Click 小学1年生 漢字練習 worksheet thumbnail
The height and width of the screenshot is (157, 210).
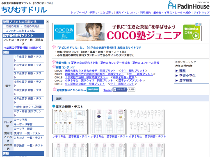tap(70, 121)
